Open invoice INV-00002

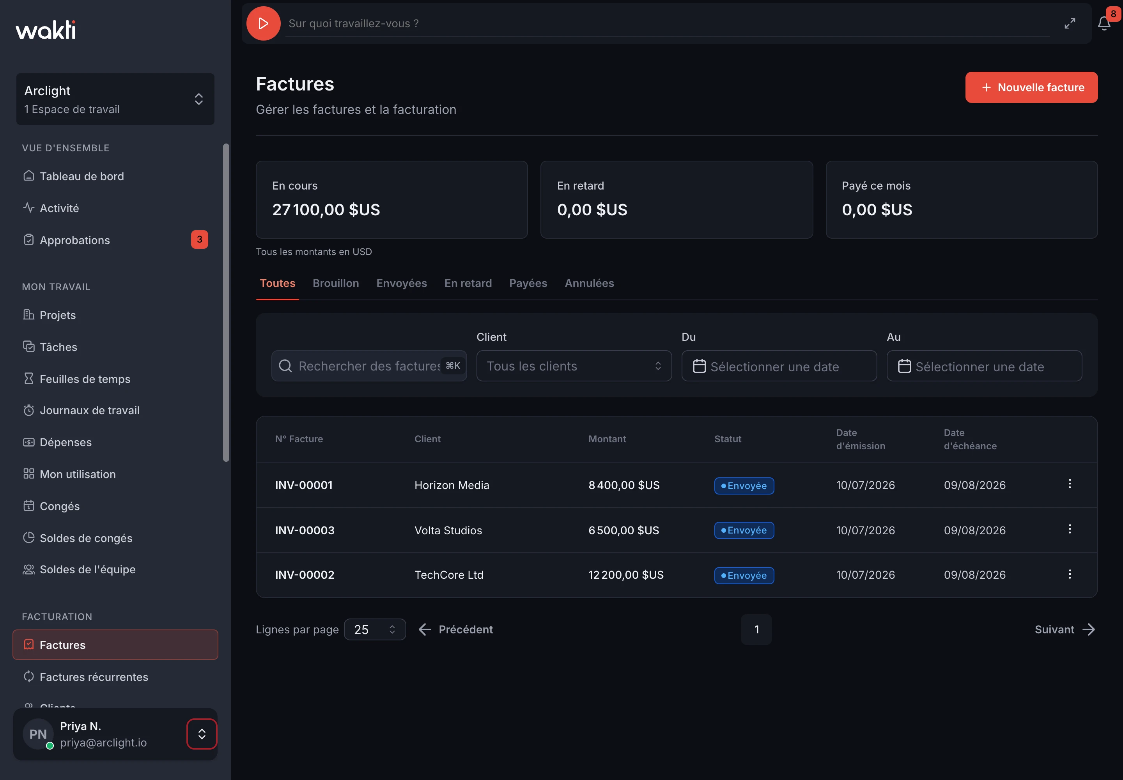click(305, 575)
